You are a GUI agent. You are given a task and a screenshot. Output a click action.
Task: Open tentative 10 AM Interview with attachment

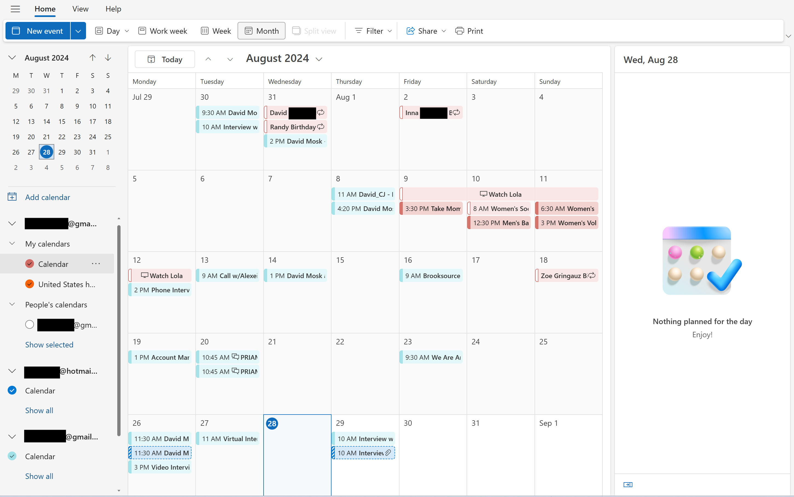click(364, 453)
